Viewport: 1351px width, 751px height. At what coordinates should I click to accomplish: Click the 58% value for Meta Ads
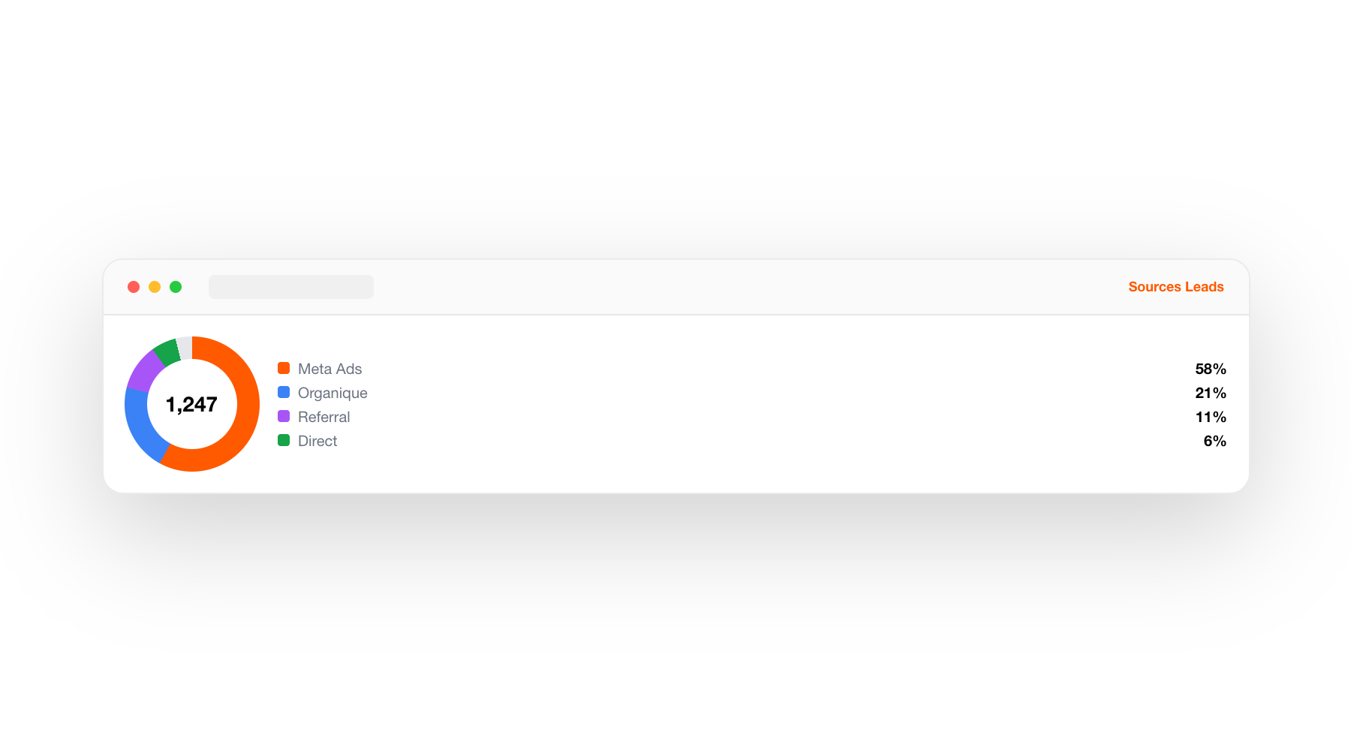pyautogui.click(x=1211, y=369)
